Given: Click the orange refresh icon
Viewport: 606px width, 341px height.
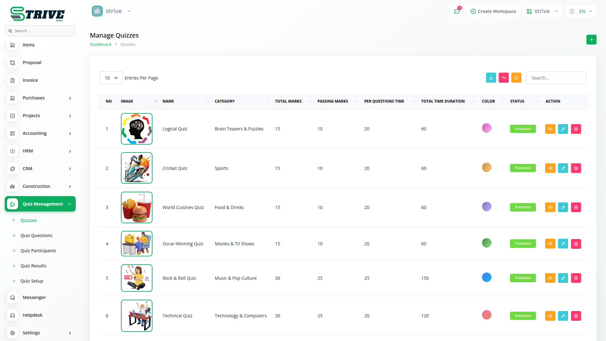Looking at the screenshot, I should [516, 78].
